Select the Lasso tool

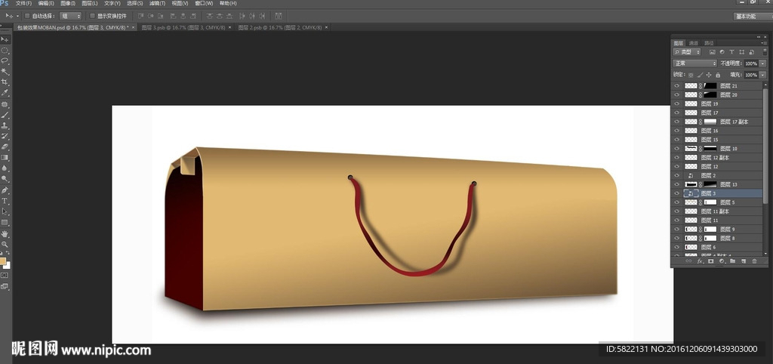click(x=5, y=60)
